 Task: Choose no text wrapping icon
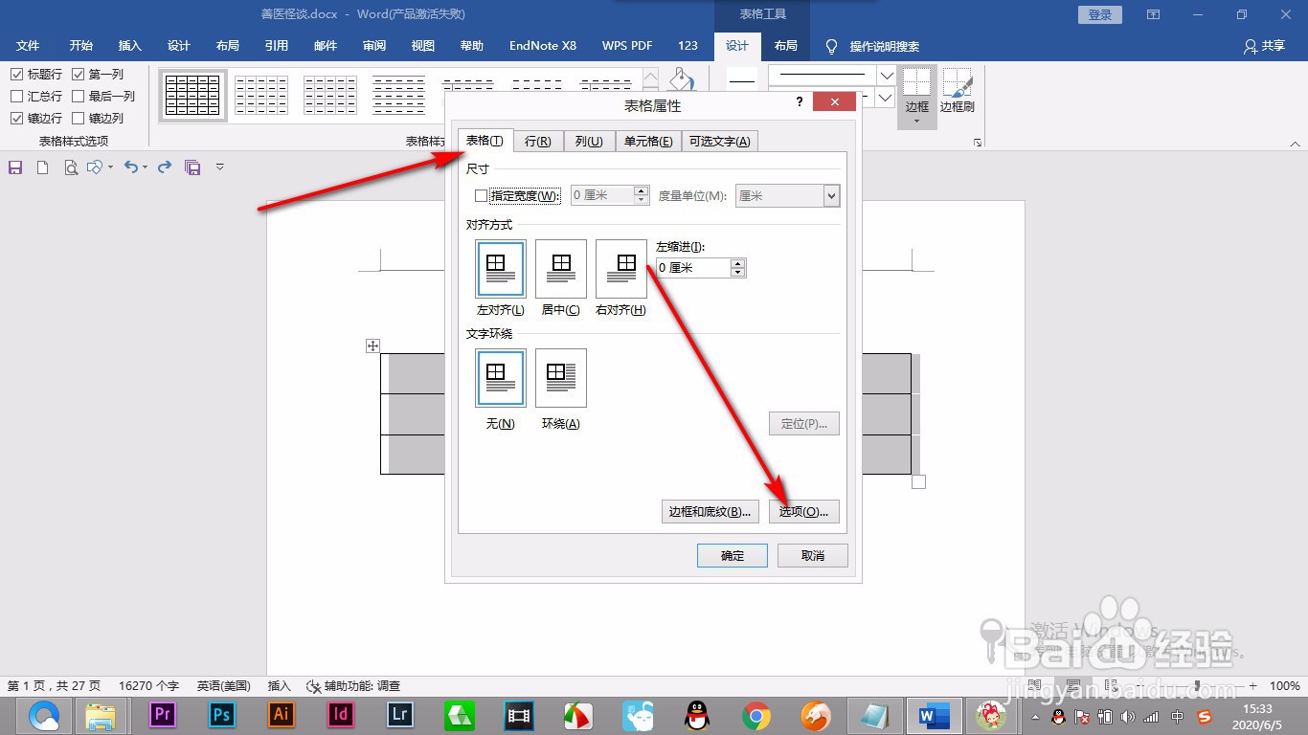point(500,378)
